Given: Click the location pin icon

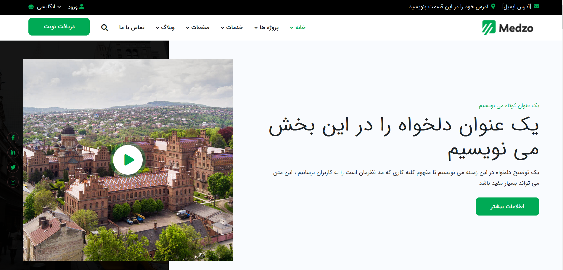Looking at the screenshot, I should coord(493,7).
